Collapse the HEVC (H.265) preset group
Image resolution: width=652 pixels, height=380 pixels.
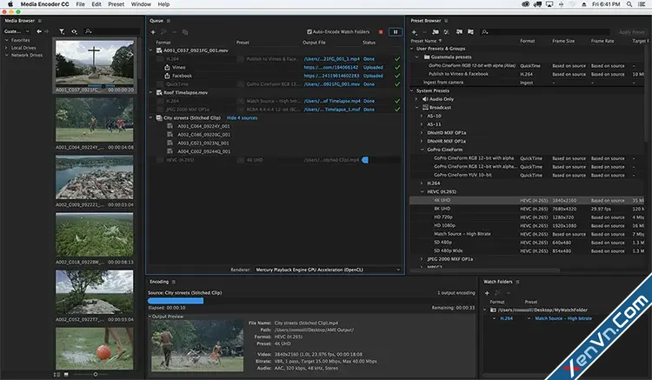[422, 191]
